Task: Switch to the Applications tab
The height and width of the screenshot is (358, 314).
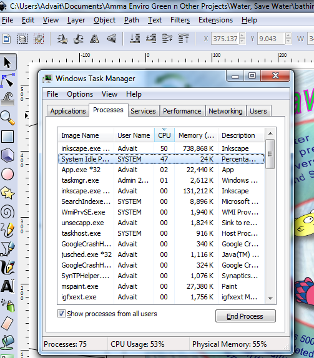Action: (68, 111)
